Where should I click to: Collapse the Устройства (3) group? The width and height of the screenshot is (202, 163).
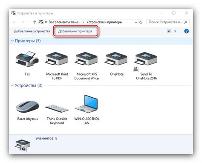tap(12, 85)
